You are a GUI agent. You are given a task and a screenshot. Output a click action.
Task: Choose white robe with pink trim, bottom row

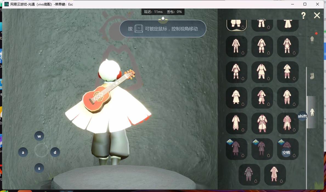(x=275, y=174)
